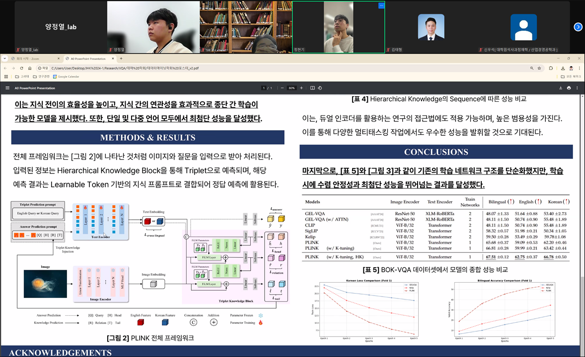Open the 고려대 bookmark folder
This screenshot has width=585, height=357.
tap(22, 76)
